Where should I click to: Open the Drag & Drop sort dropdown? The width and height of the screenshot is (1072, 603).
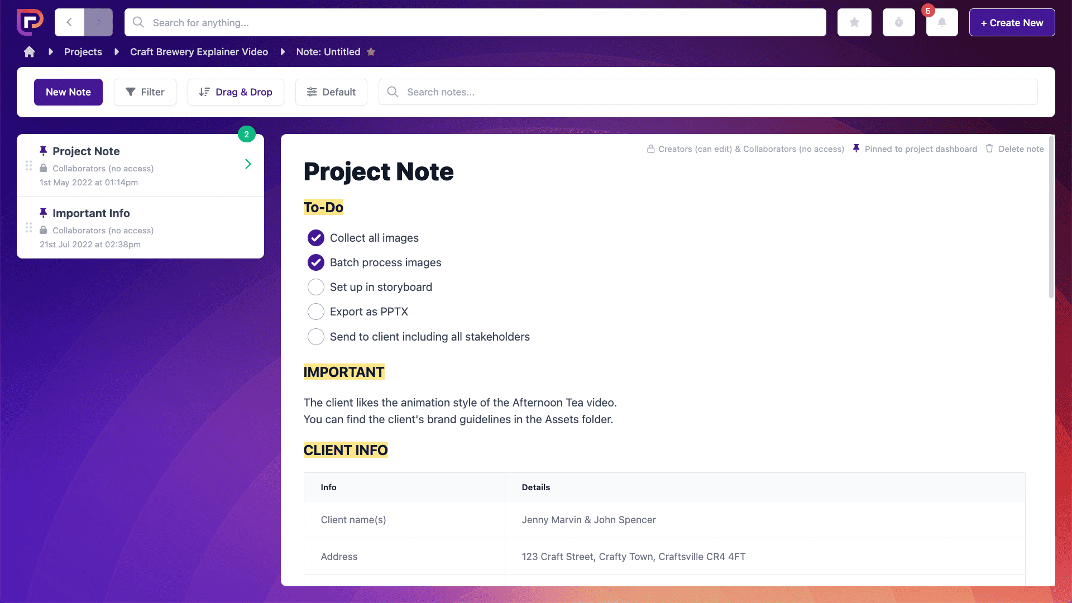(x=236, y=92)
